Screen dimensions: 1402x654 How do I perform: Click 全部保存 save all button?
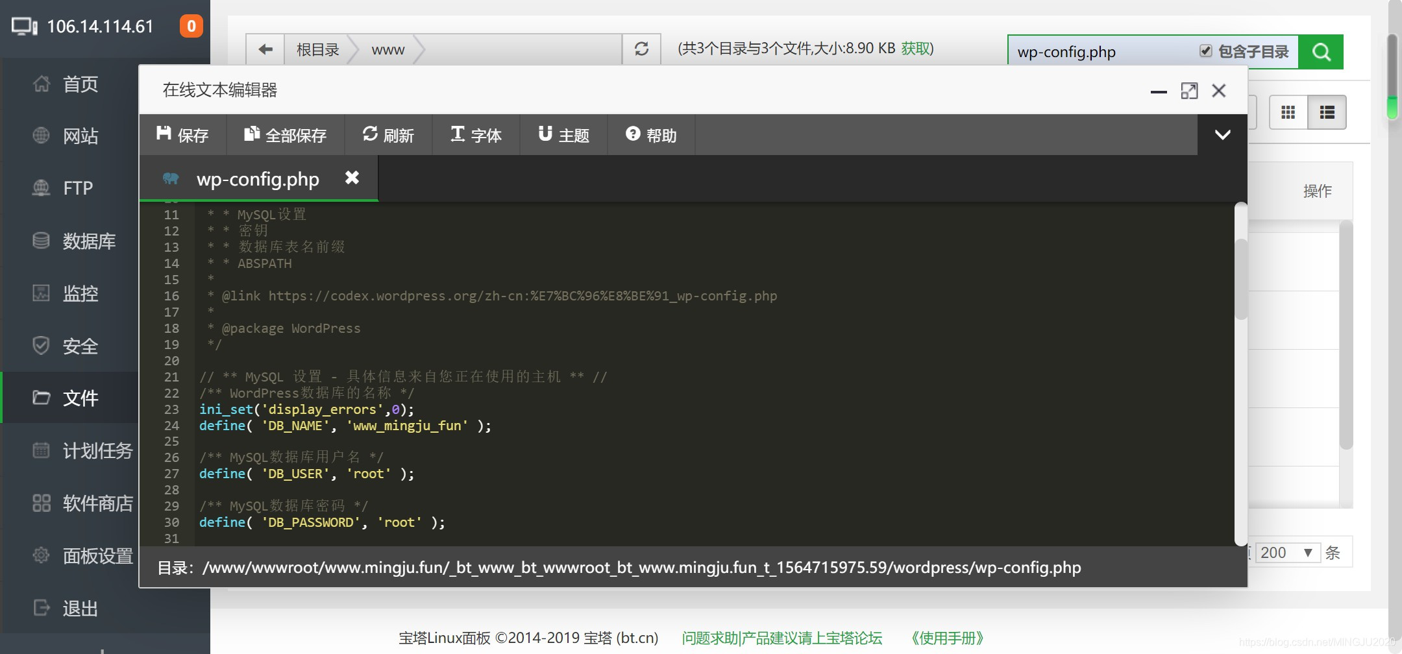(285, 135)
